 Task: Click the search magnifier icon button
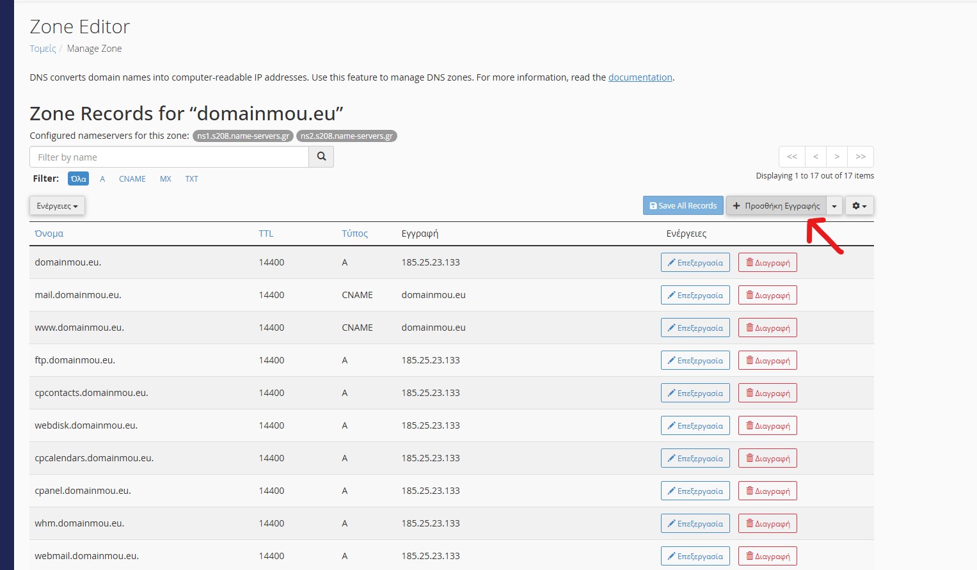coord(321,157)
